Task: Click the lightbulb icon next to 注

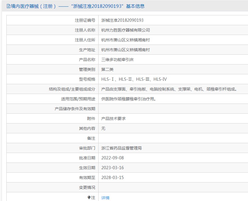Action: point(89,197)
